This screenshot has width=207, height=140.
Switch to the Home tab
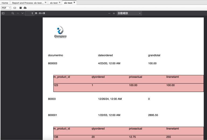(5, 3)
